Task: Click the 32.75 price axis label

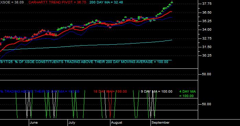Action: pyautogui.click(x=207, y=38)
